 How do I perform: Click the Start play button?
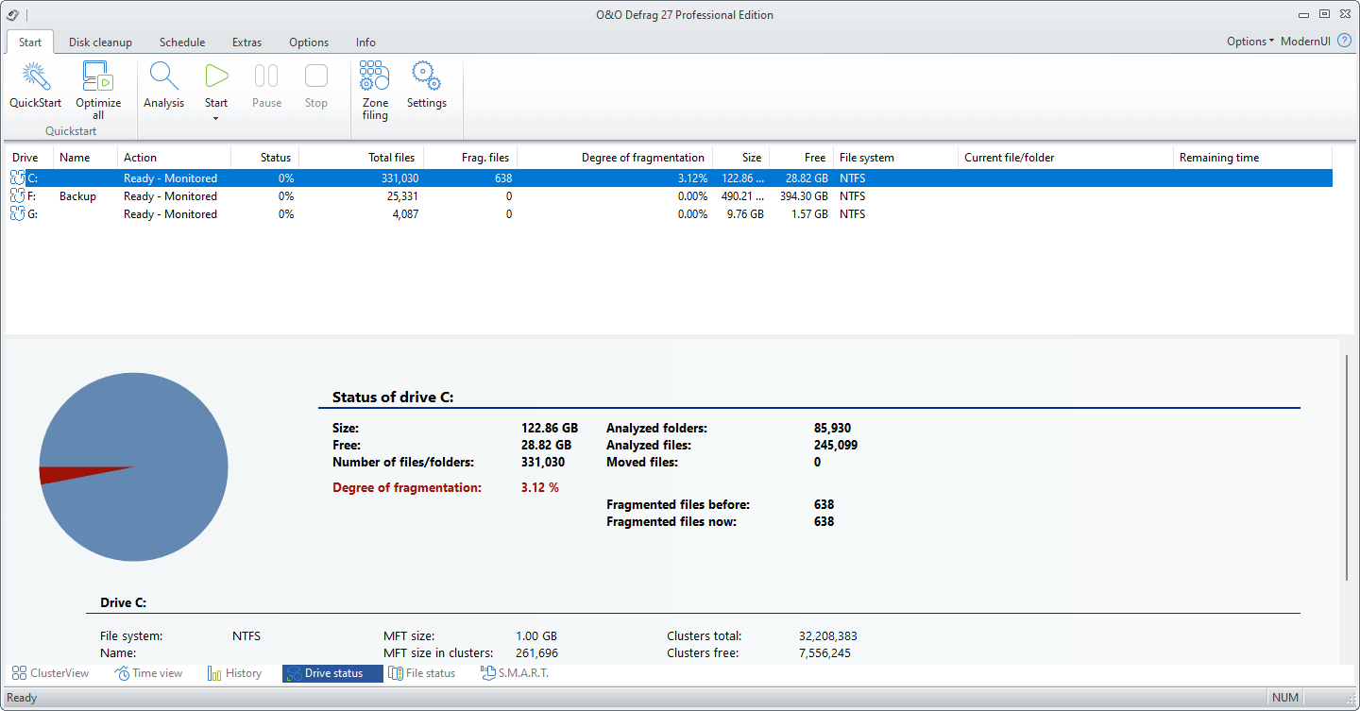pos(216,76)
